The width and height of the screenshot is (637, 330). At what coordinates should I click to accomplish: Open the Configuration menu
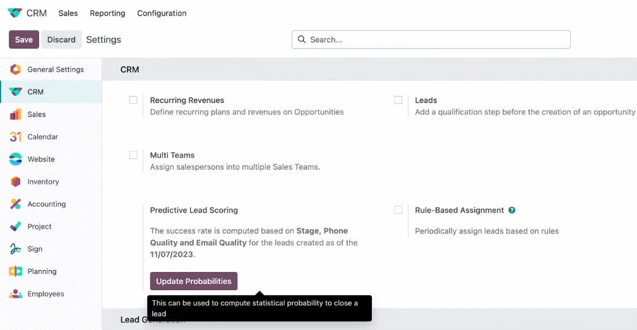click(x=162, y=13)
